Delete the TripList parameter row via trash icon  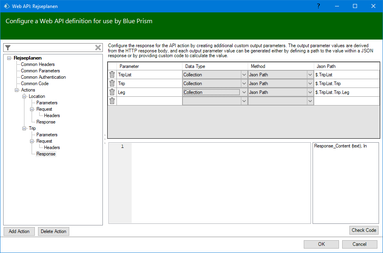click(112, 74)
